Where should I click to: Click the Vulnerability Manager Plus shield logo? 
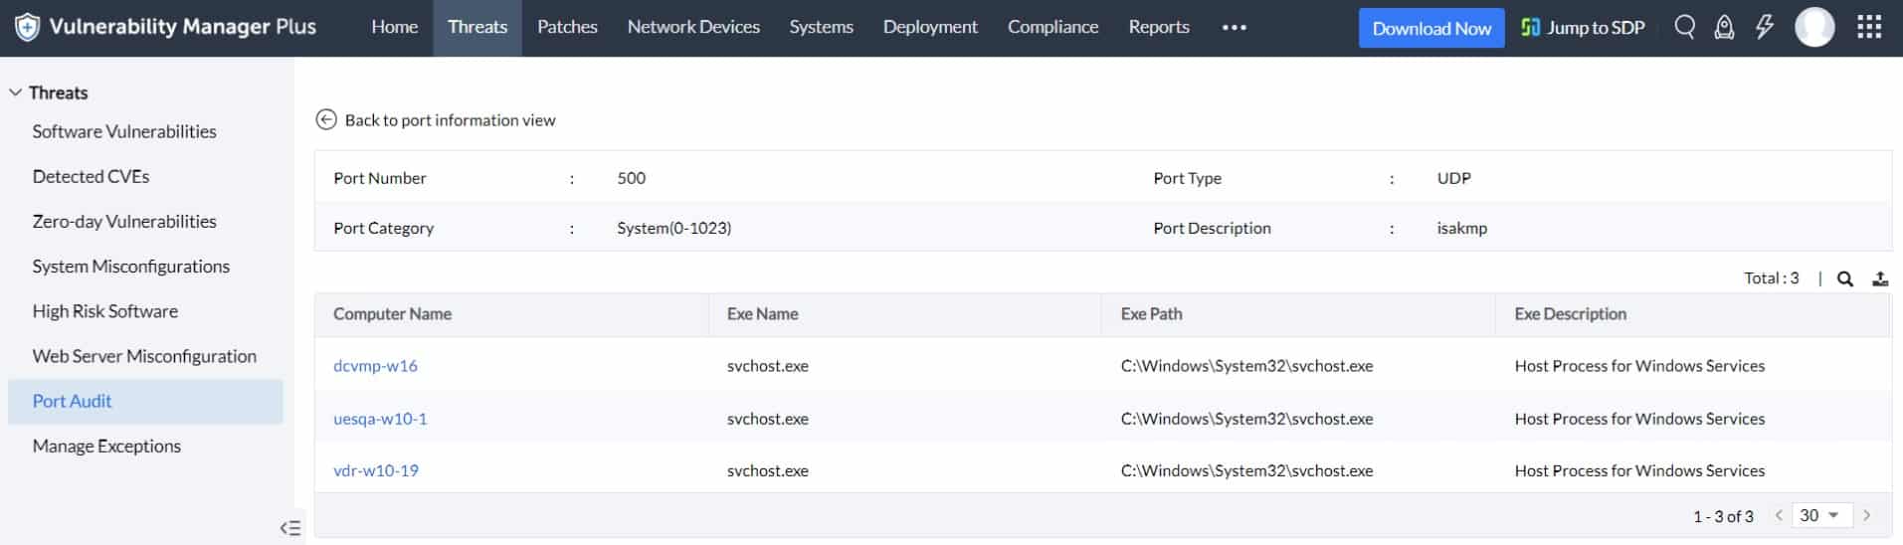tap(27, 27)
